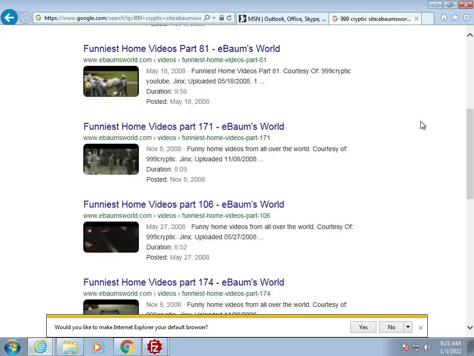
Task: Click the search magnifier icon in address bar
Action: tap(207, 18)
